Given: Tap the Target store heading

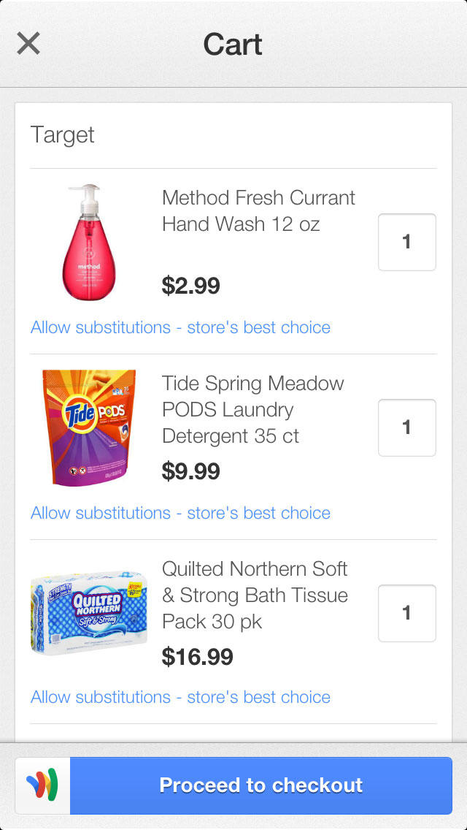Looking at the screenshot, I should click(x=63, y=135).
